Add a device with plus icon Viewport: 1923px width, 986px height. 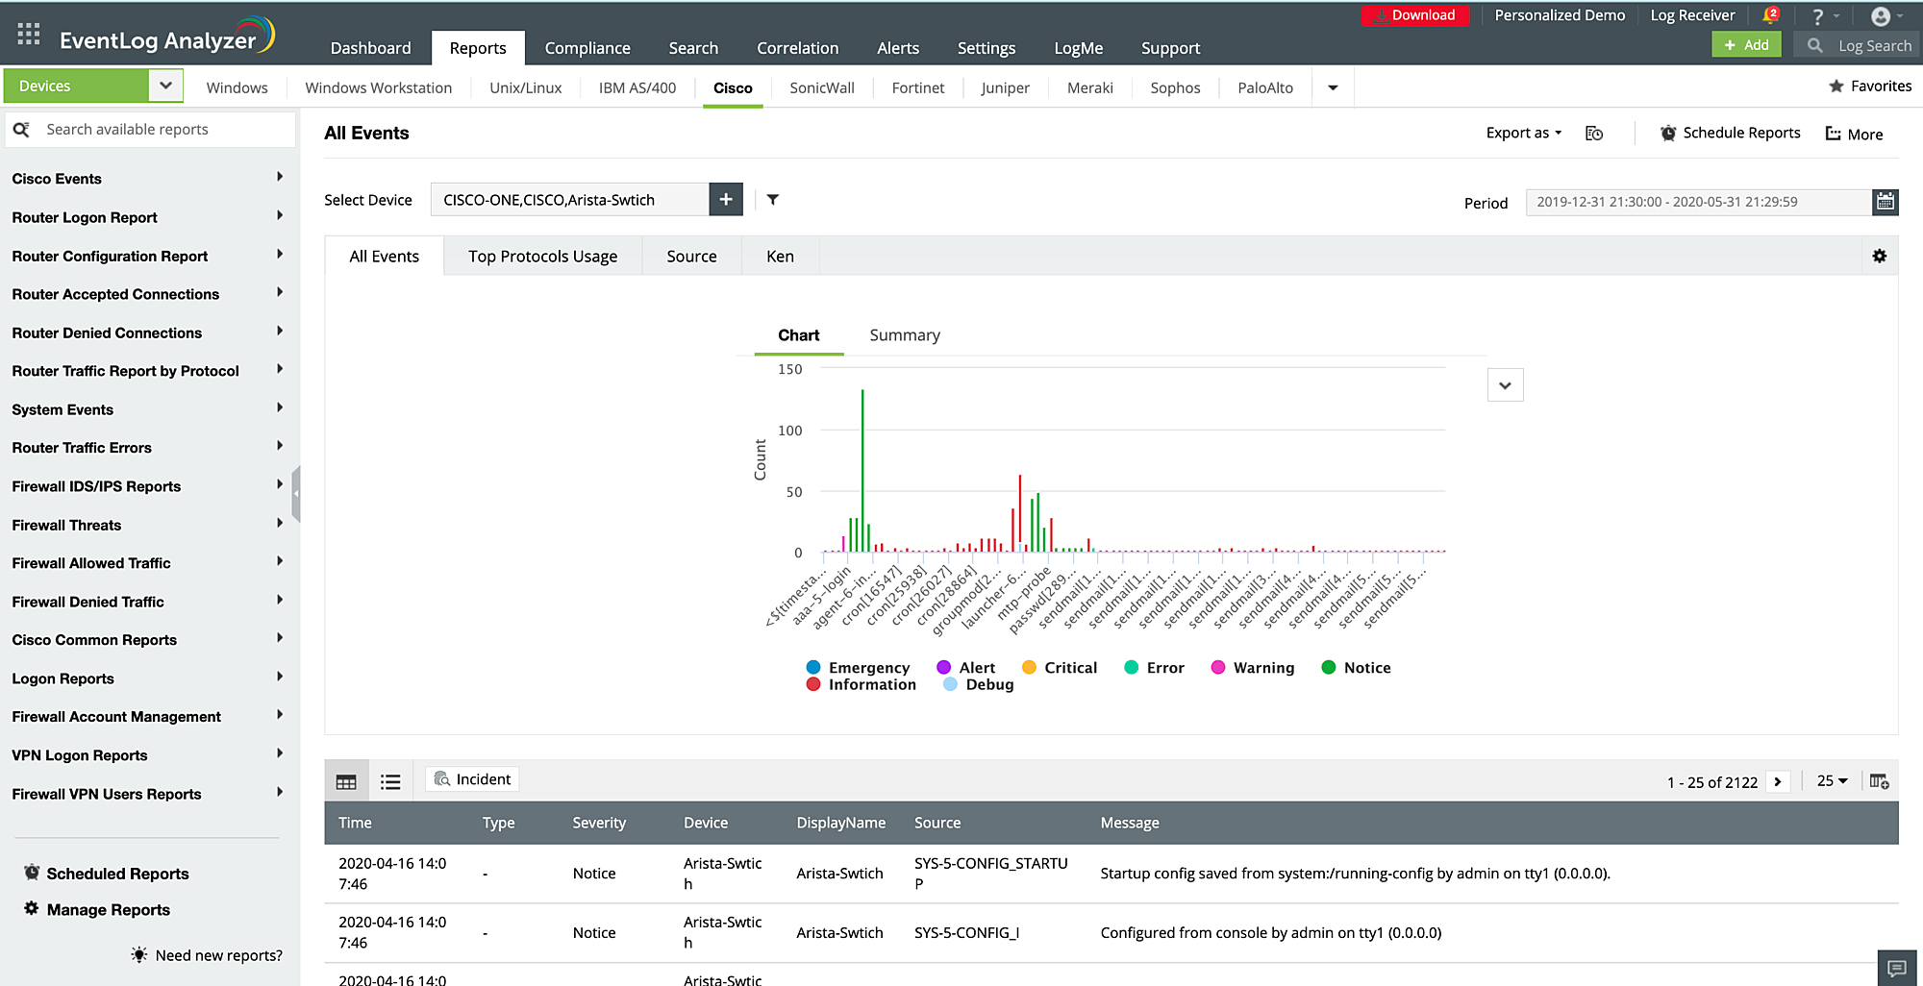coord(726,200)
